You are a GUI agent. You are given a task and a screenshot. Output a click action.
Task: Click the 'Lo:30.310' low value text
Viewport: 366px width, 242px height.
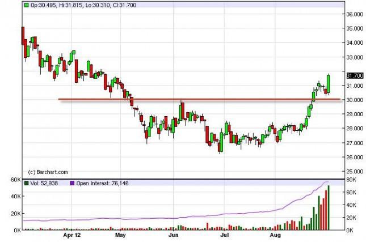click(x=98, y=5)
